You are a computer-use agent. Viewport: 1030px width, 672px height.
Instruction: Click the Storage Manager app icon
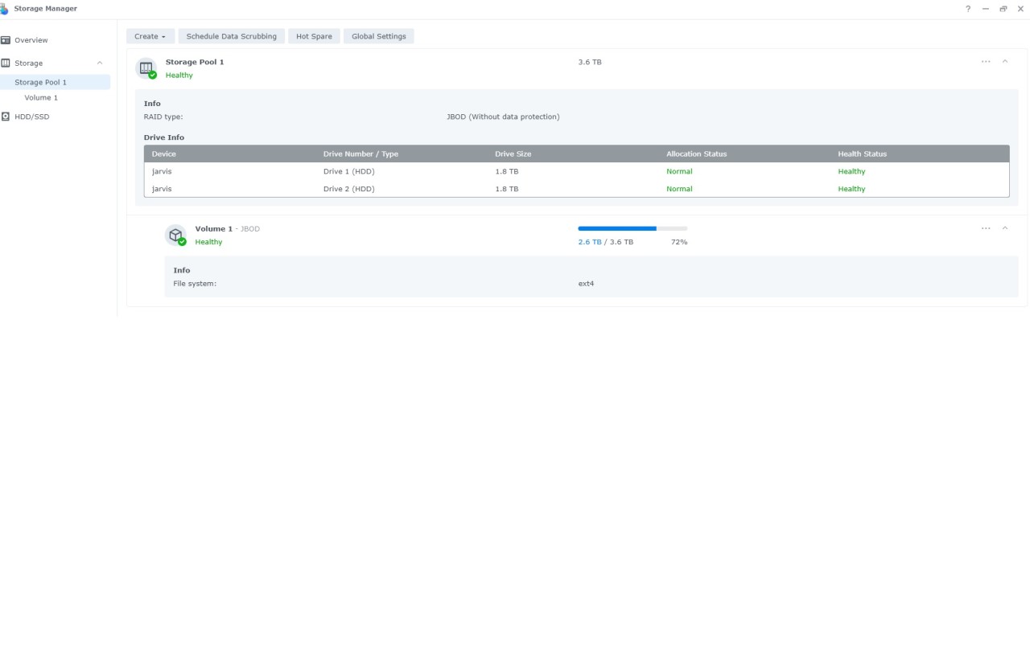point(4,9)
